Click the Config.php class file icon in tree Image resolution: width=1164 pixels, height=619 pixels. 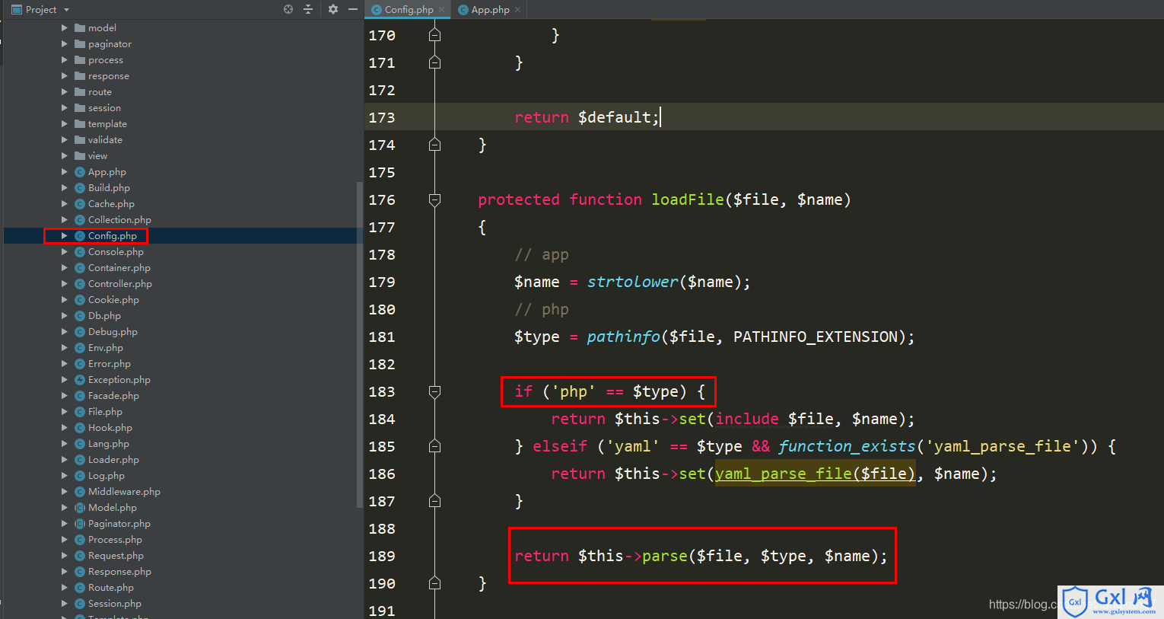click(x=80, y=236)
